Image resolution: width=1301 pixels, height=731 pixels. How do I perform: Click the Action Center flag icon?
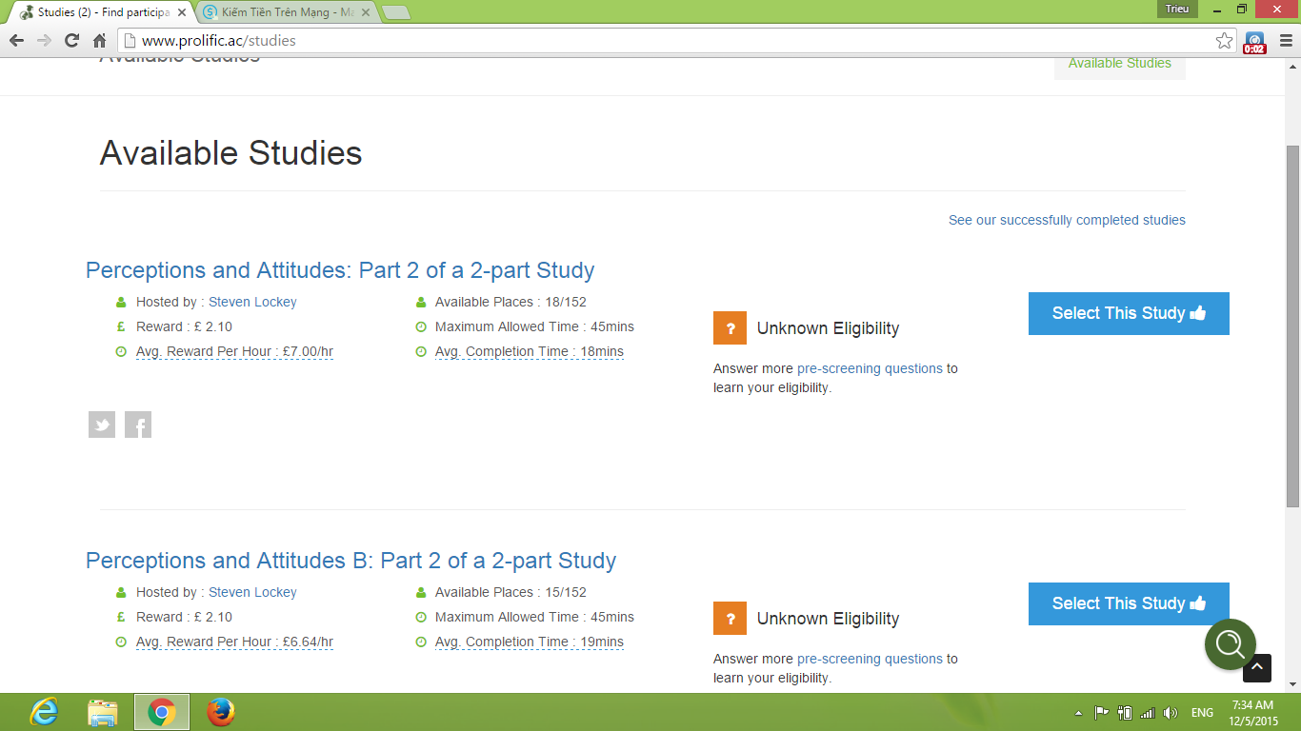(x=1101, y=713)
